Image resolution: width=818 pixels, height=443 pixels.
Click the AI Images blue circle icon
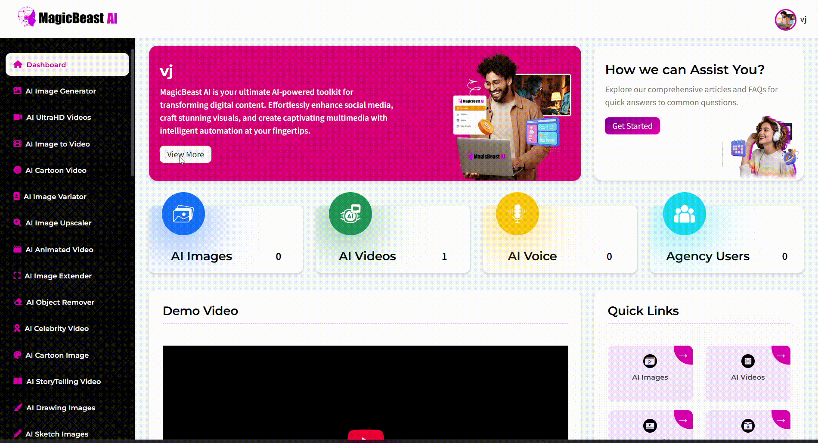pyautogui.click(x=183, y=214)
